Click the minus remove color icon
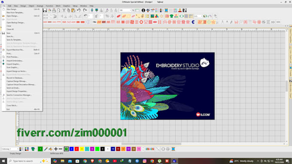 pos(61,149)
